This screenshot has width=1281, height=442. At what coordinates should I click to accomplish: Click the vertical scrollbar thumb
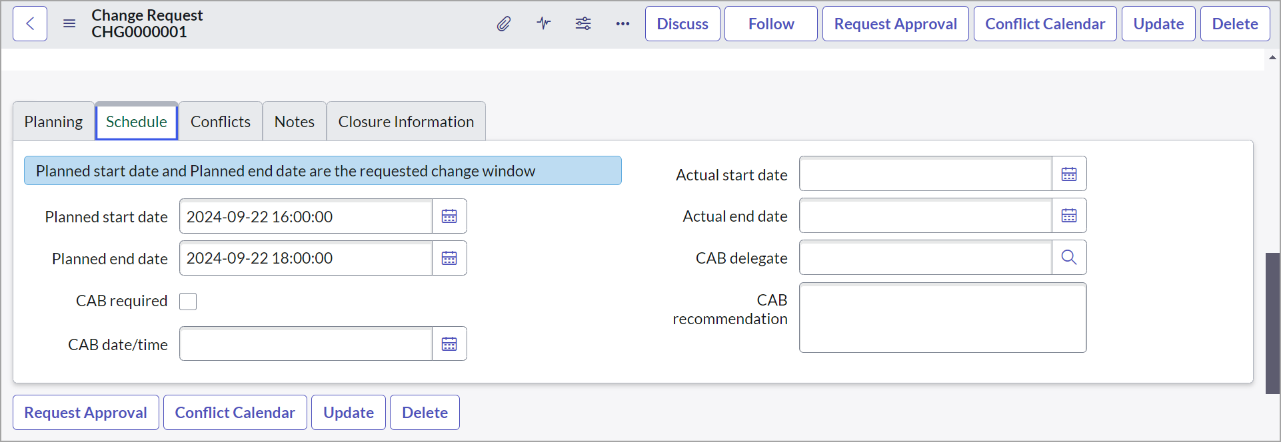pos(1272,324)
